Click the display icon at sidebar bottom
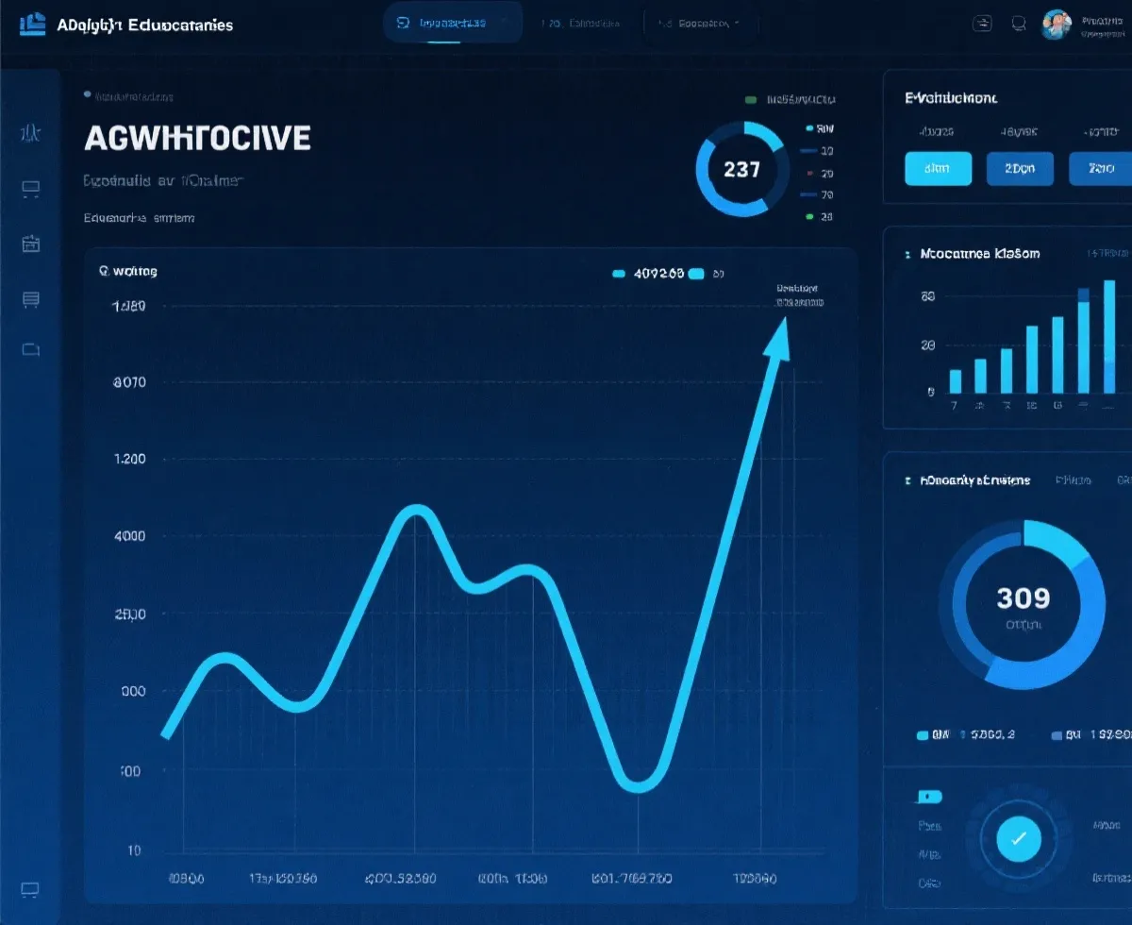1132x925 pixels. pos(30,889)
